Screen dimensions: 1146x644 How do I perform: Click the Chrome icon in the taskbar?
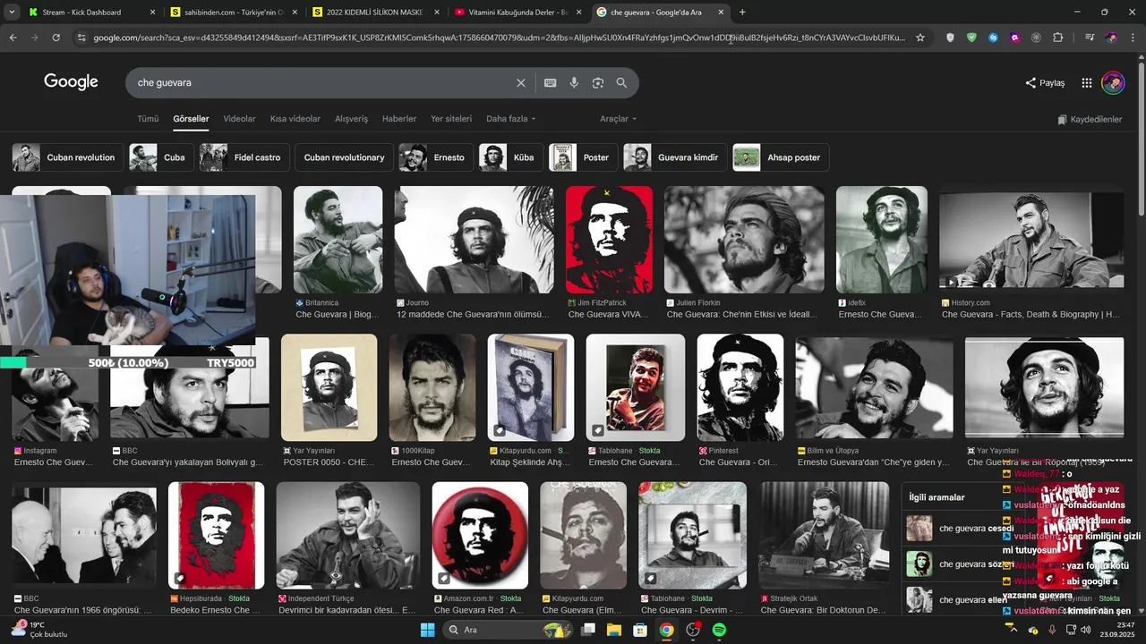coord(666,630)
